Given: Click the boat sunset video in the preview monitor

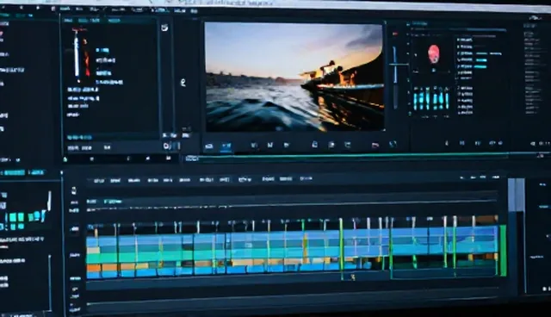Looking at the screenshot, I should (x=294, y=77).
